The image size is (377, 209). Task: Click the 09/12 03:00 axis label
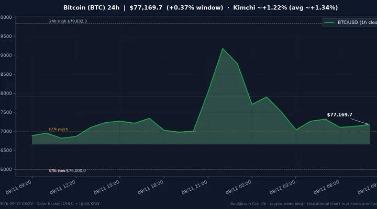[x=283, y=187]
